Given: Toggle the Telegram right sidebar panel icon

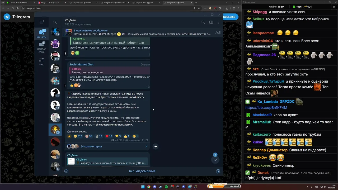Looking at the screenshot, I should (211, 22).
